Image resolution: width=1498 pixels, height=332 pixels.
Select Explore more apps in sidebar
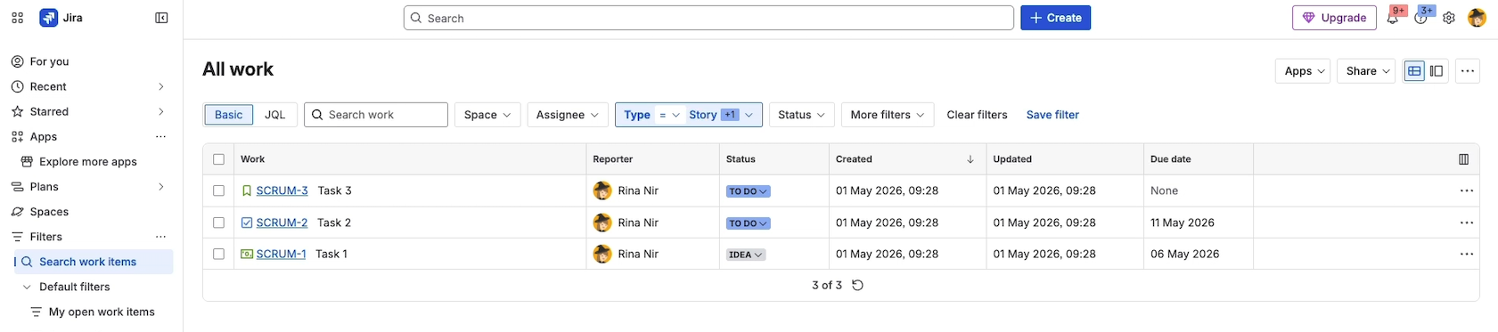89,162
